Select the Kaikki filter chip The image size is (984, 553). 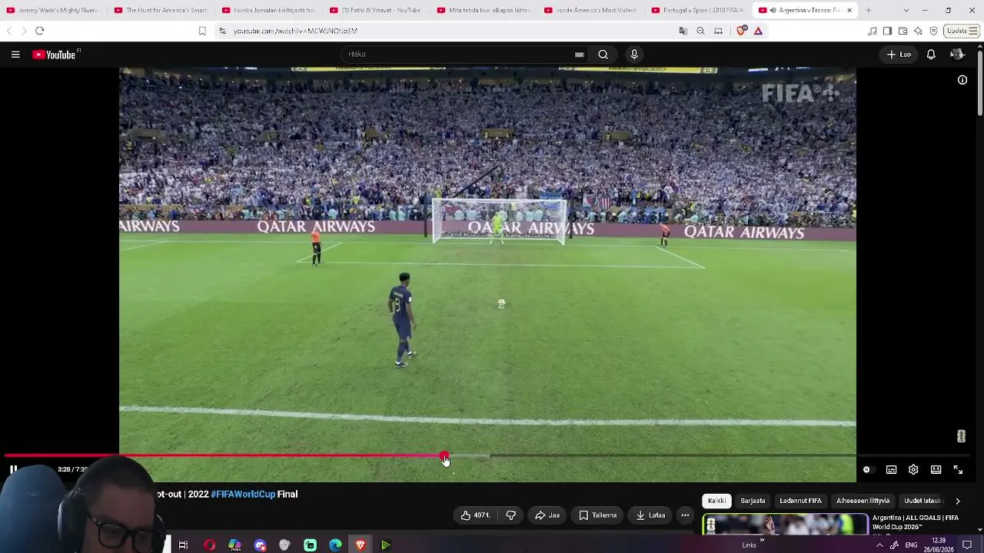[716, 501]
